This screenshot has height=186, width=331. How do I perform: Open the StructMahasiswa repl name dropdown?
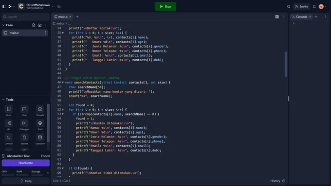pyautogui.click(x=53, y=6)
